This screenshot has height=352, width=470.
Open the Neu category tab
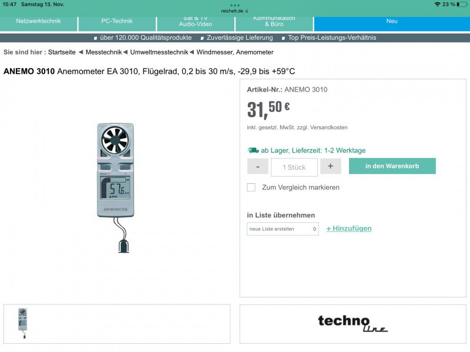coord(392,23)
